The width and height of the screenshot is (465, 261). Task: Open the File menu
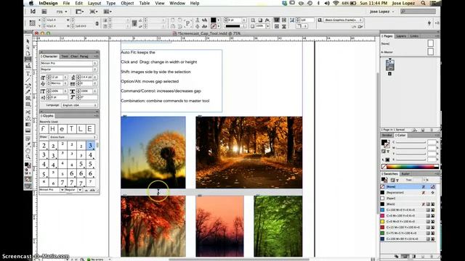(x=66, y=3)
